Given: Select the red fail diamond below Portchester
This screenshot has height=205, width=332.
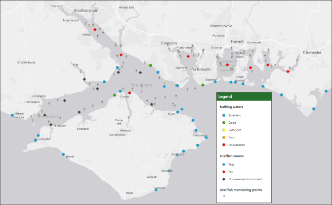Looking at the screenshot, I should pyautogui.click(x=188, y=57).
